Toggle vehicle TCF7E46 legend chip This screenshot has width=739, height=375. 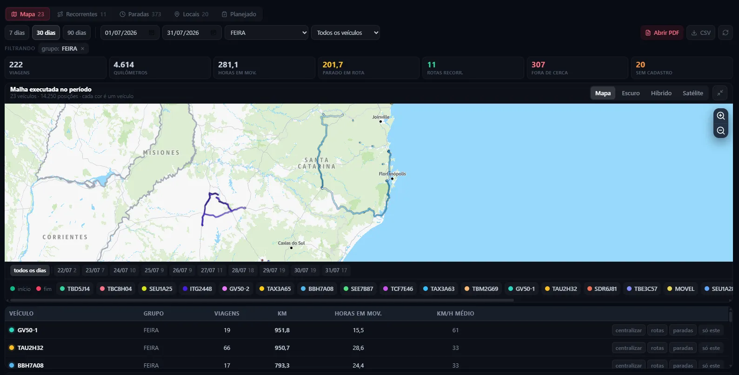[398, 289]
